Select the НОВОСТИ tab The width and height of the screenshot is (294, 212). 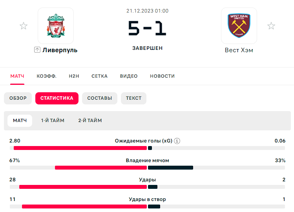[163, 76]
